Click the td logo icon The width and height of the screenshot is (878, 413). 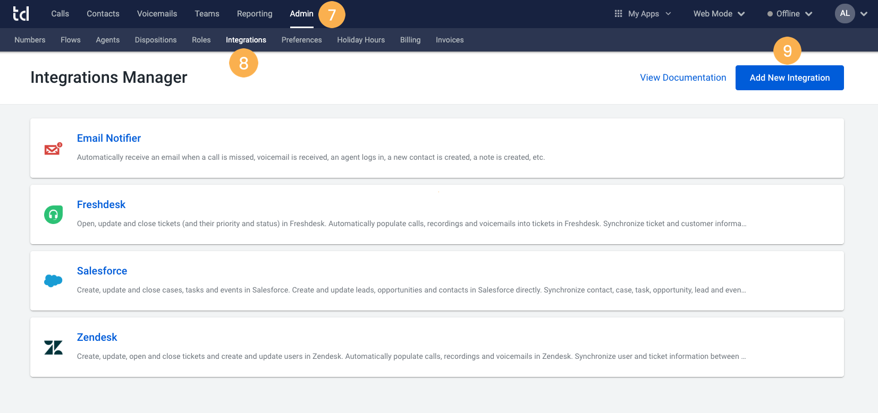pyautogui.click(x=21, y=14)
